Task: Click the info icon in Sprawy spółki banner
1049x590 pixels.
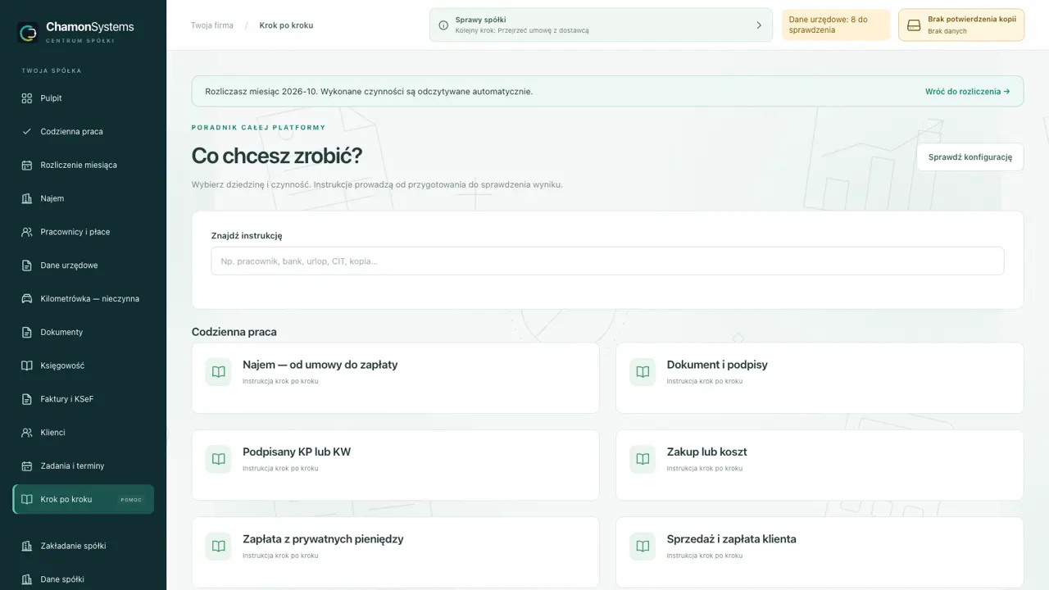Action: coord(443,25)
